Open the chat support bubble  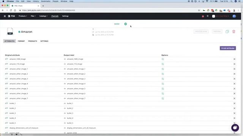click(235, 128)
